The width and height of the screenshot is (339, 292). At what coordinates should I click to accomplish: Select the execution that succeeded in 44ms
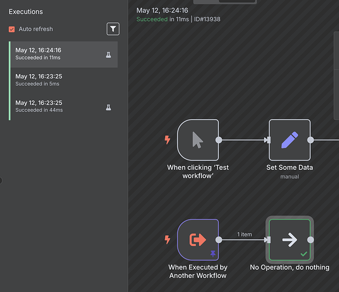click(x=64, y=106)
